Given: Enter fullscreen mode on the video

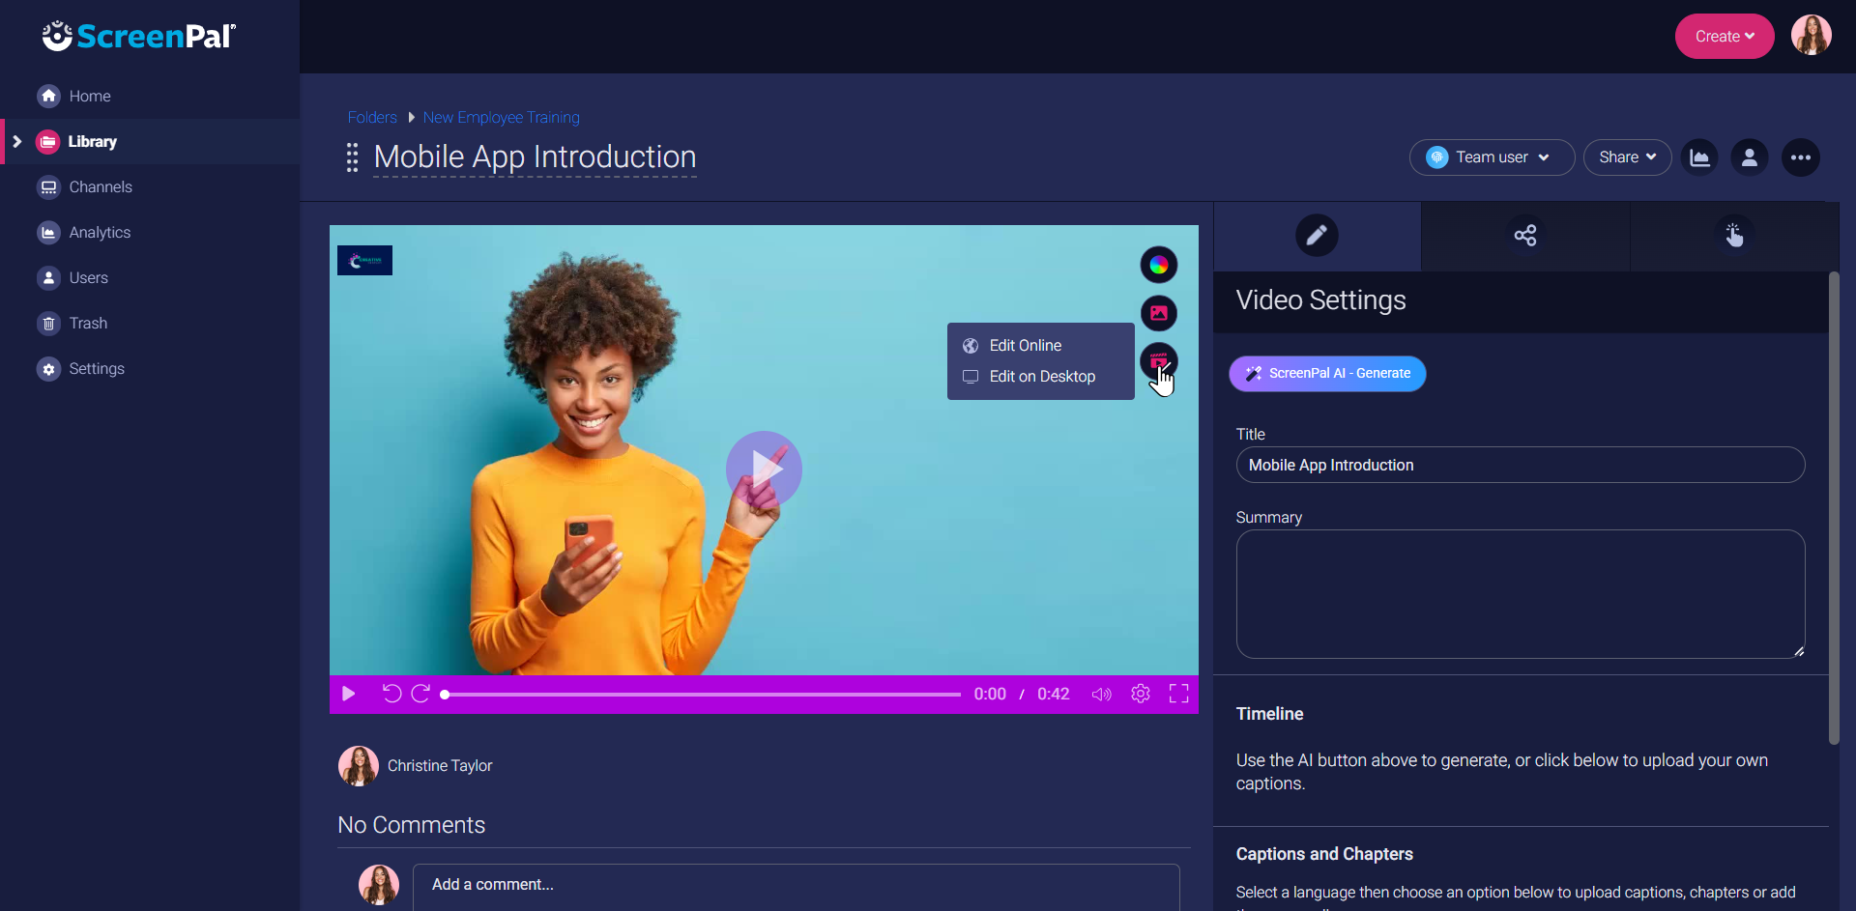Looking at the screenshot, I should 1178,694.
